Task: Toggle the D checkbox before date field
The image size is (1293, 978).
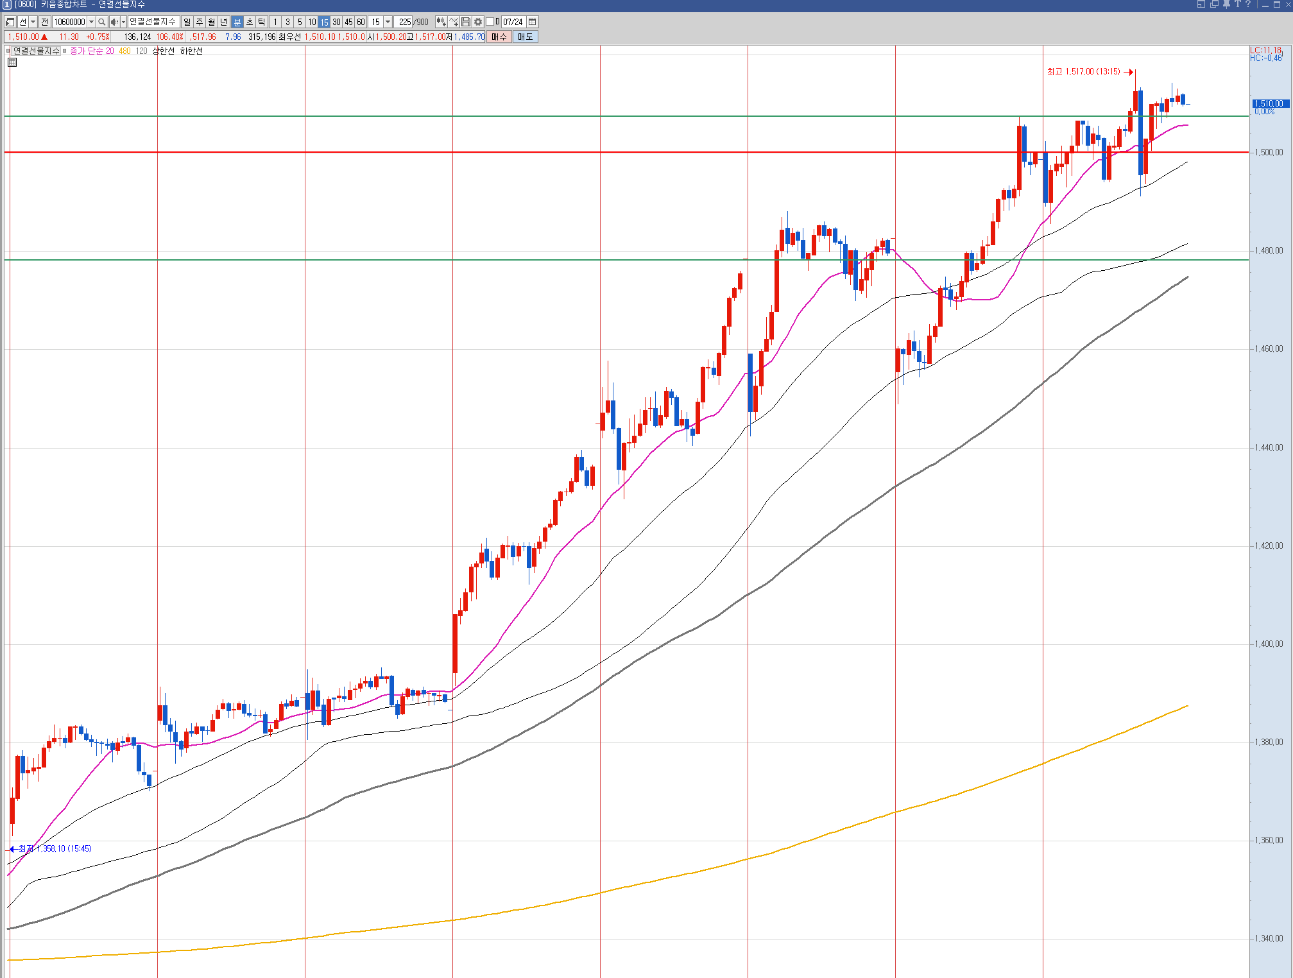Action: (490, 22)
